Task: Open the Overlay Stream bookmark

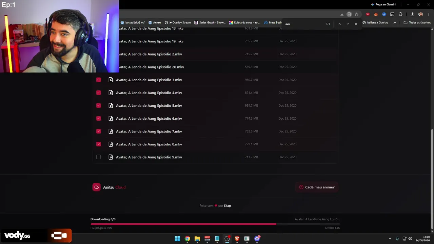Action: coord(178,23)
